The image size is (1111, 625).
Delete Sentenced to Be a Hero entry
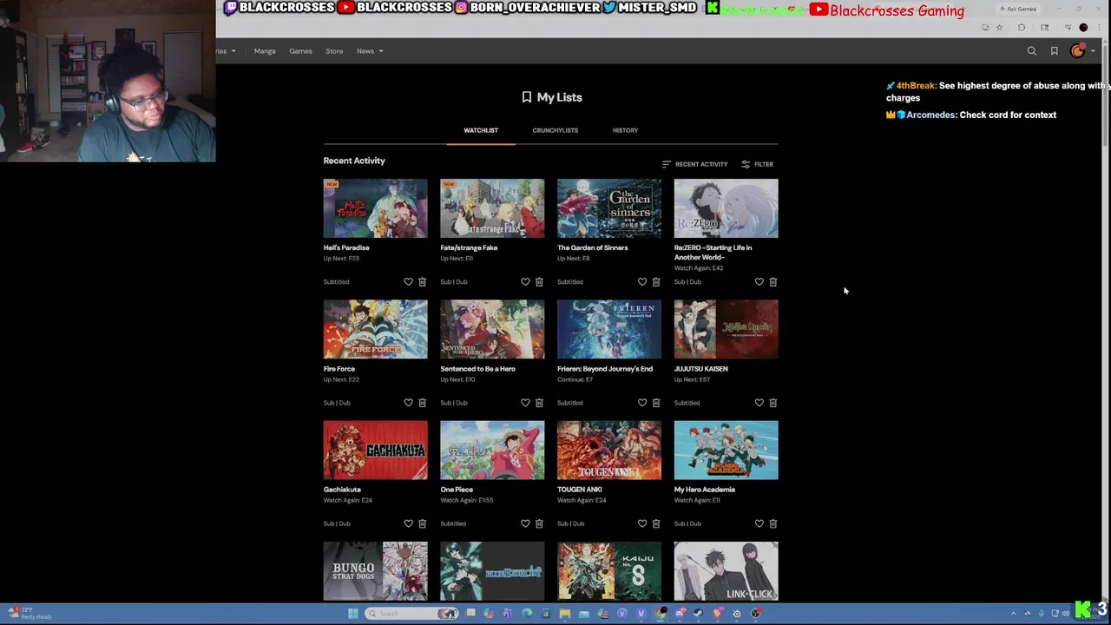pos(539,403)
